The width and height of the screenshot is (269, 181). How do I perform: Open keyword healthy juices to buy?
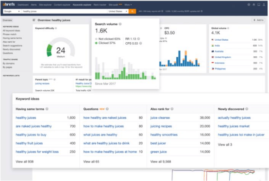coord(31,135)
